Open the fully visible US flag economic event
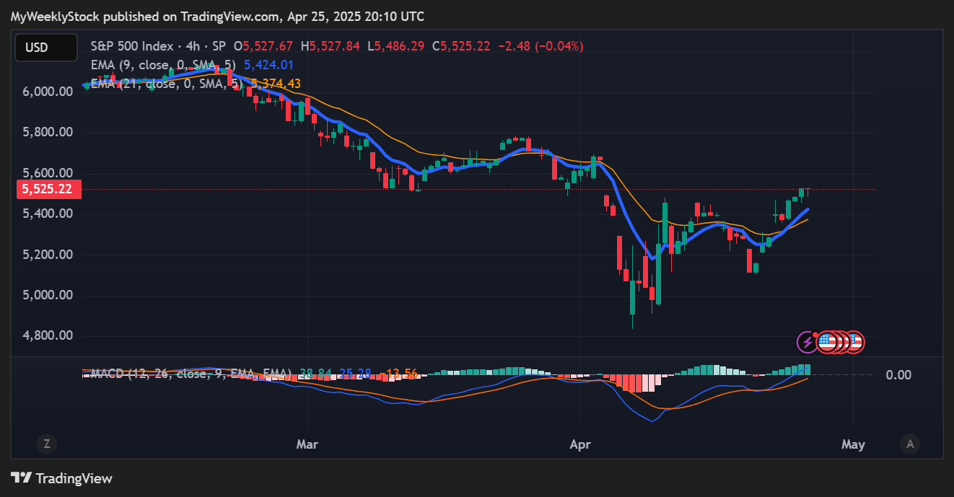Screen dimensions: 954x497 tap(826, 342)
